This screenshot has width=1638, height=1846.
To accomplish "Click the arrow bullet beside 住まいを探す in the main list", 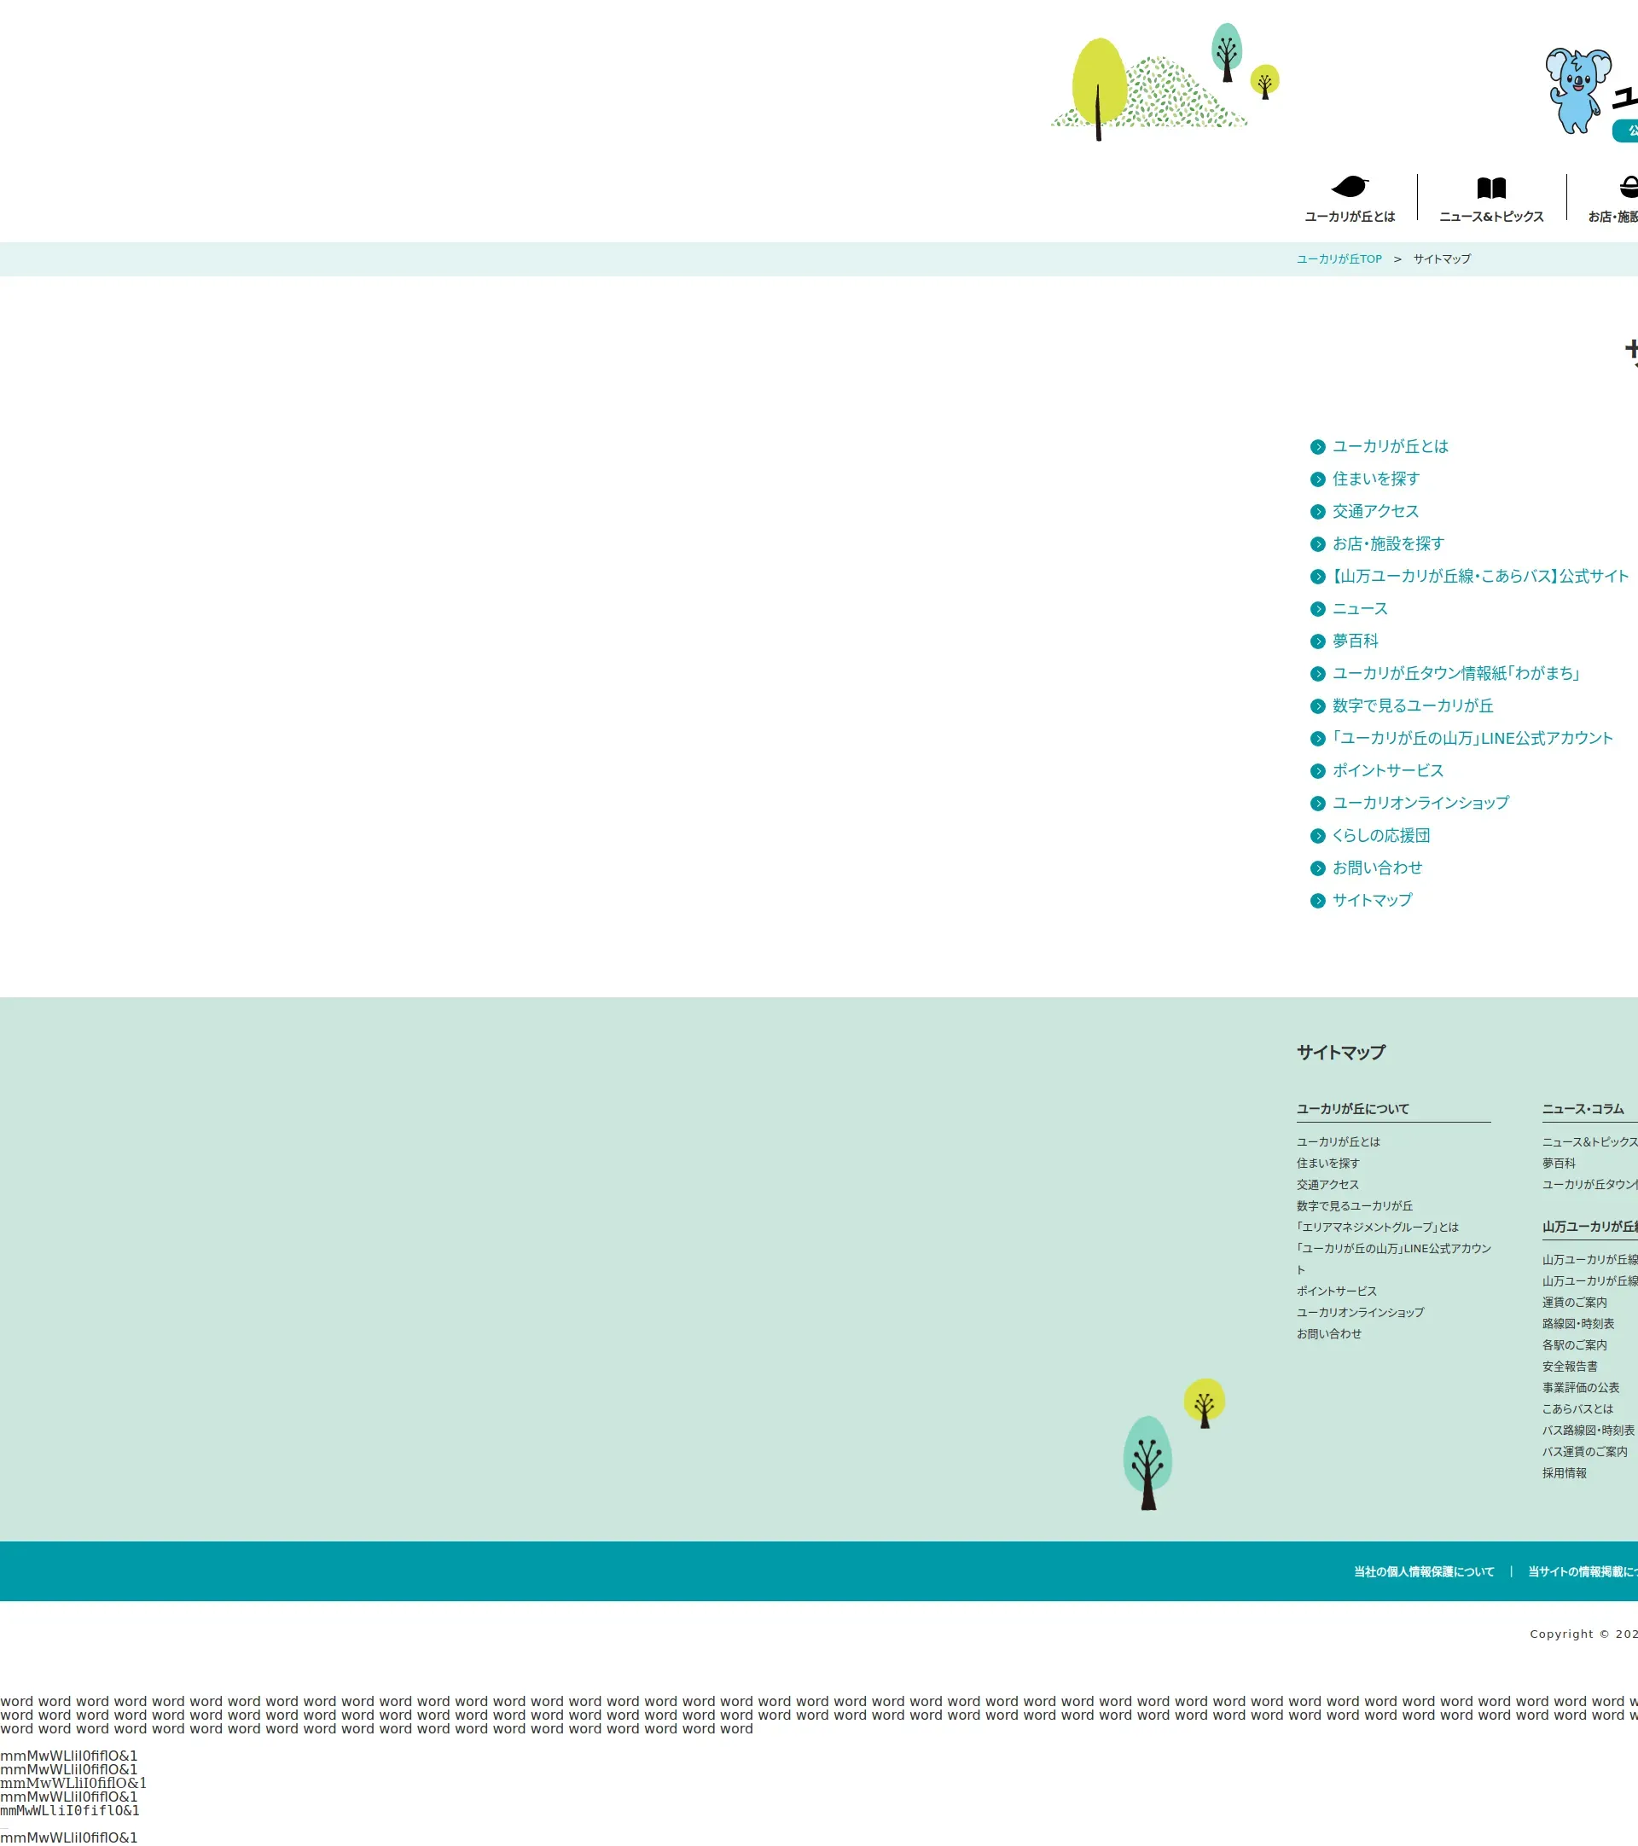I will 1317,479.
